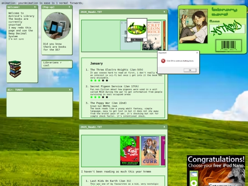Click the Last Kids on Earth book cover
Screen dimensions: 248x186
(130, 151)
